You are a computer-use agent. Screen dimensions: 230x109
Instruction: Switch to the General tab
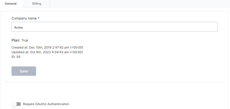(x=11, y=4)
